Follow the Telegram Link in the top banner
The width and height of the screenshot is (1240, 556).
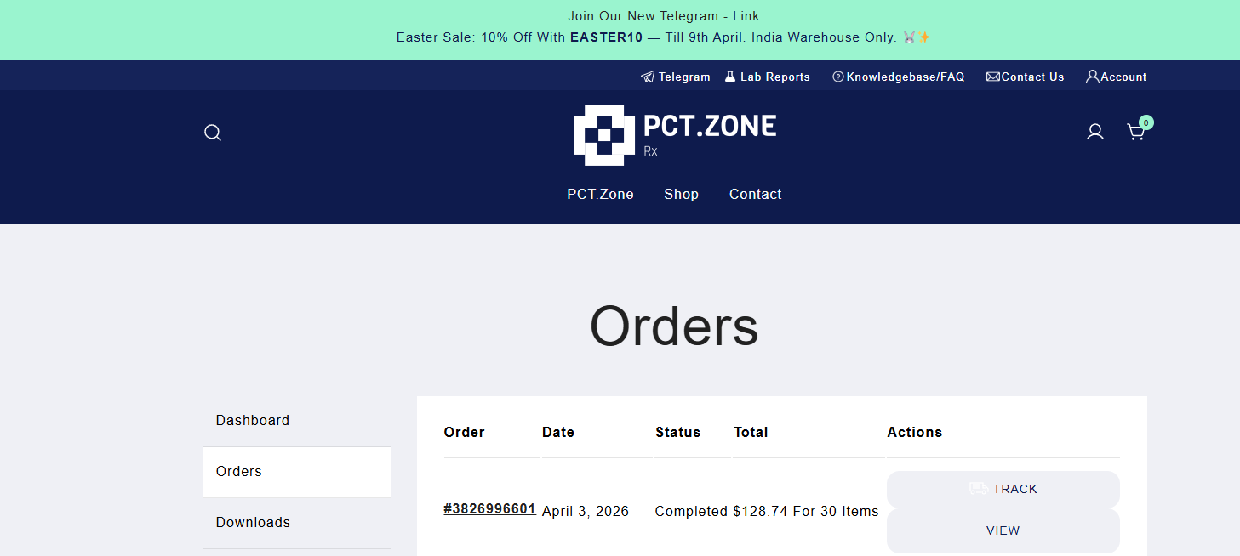tap(746, 16)
